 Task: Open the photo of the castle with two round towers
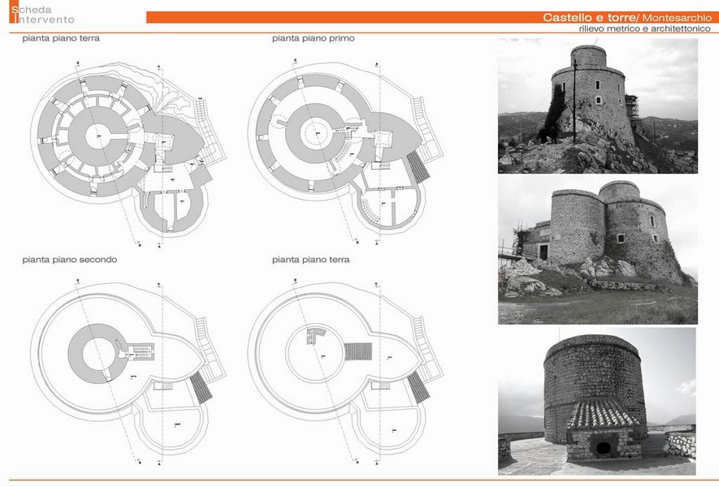tap(598, 251)
